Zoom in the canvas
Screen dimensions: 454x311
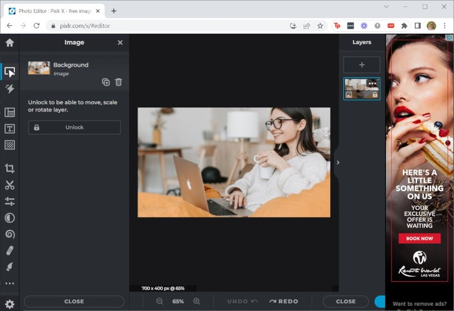click(197, 301)
